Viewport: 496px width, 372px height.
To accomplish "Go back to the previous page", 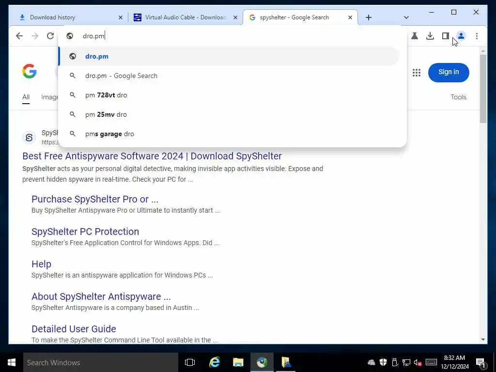I will 19,36.
